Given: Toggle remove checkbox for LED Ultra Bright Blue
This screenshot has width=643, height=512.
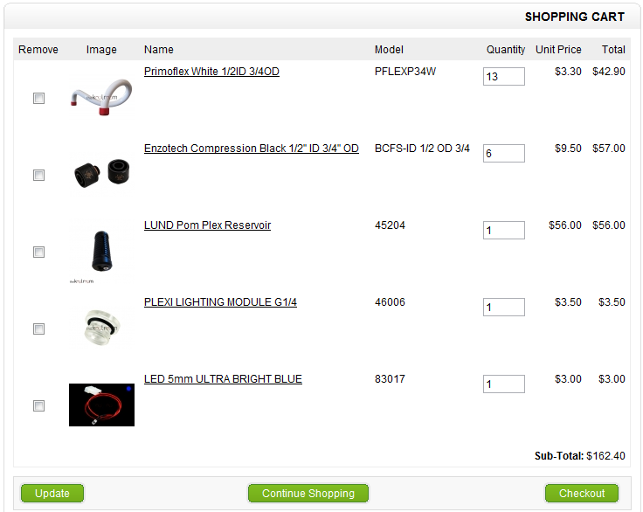Looking at the screenshot, I should pos(39,405).
